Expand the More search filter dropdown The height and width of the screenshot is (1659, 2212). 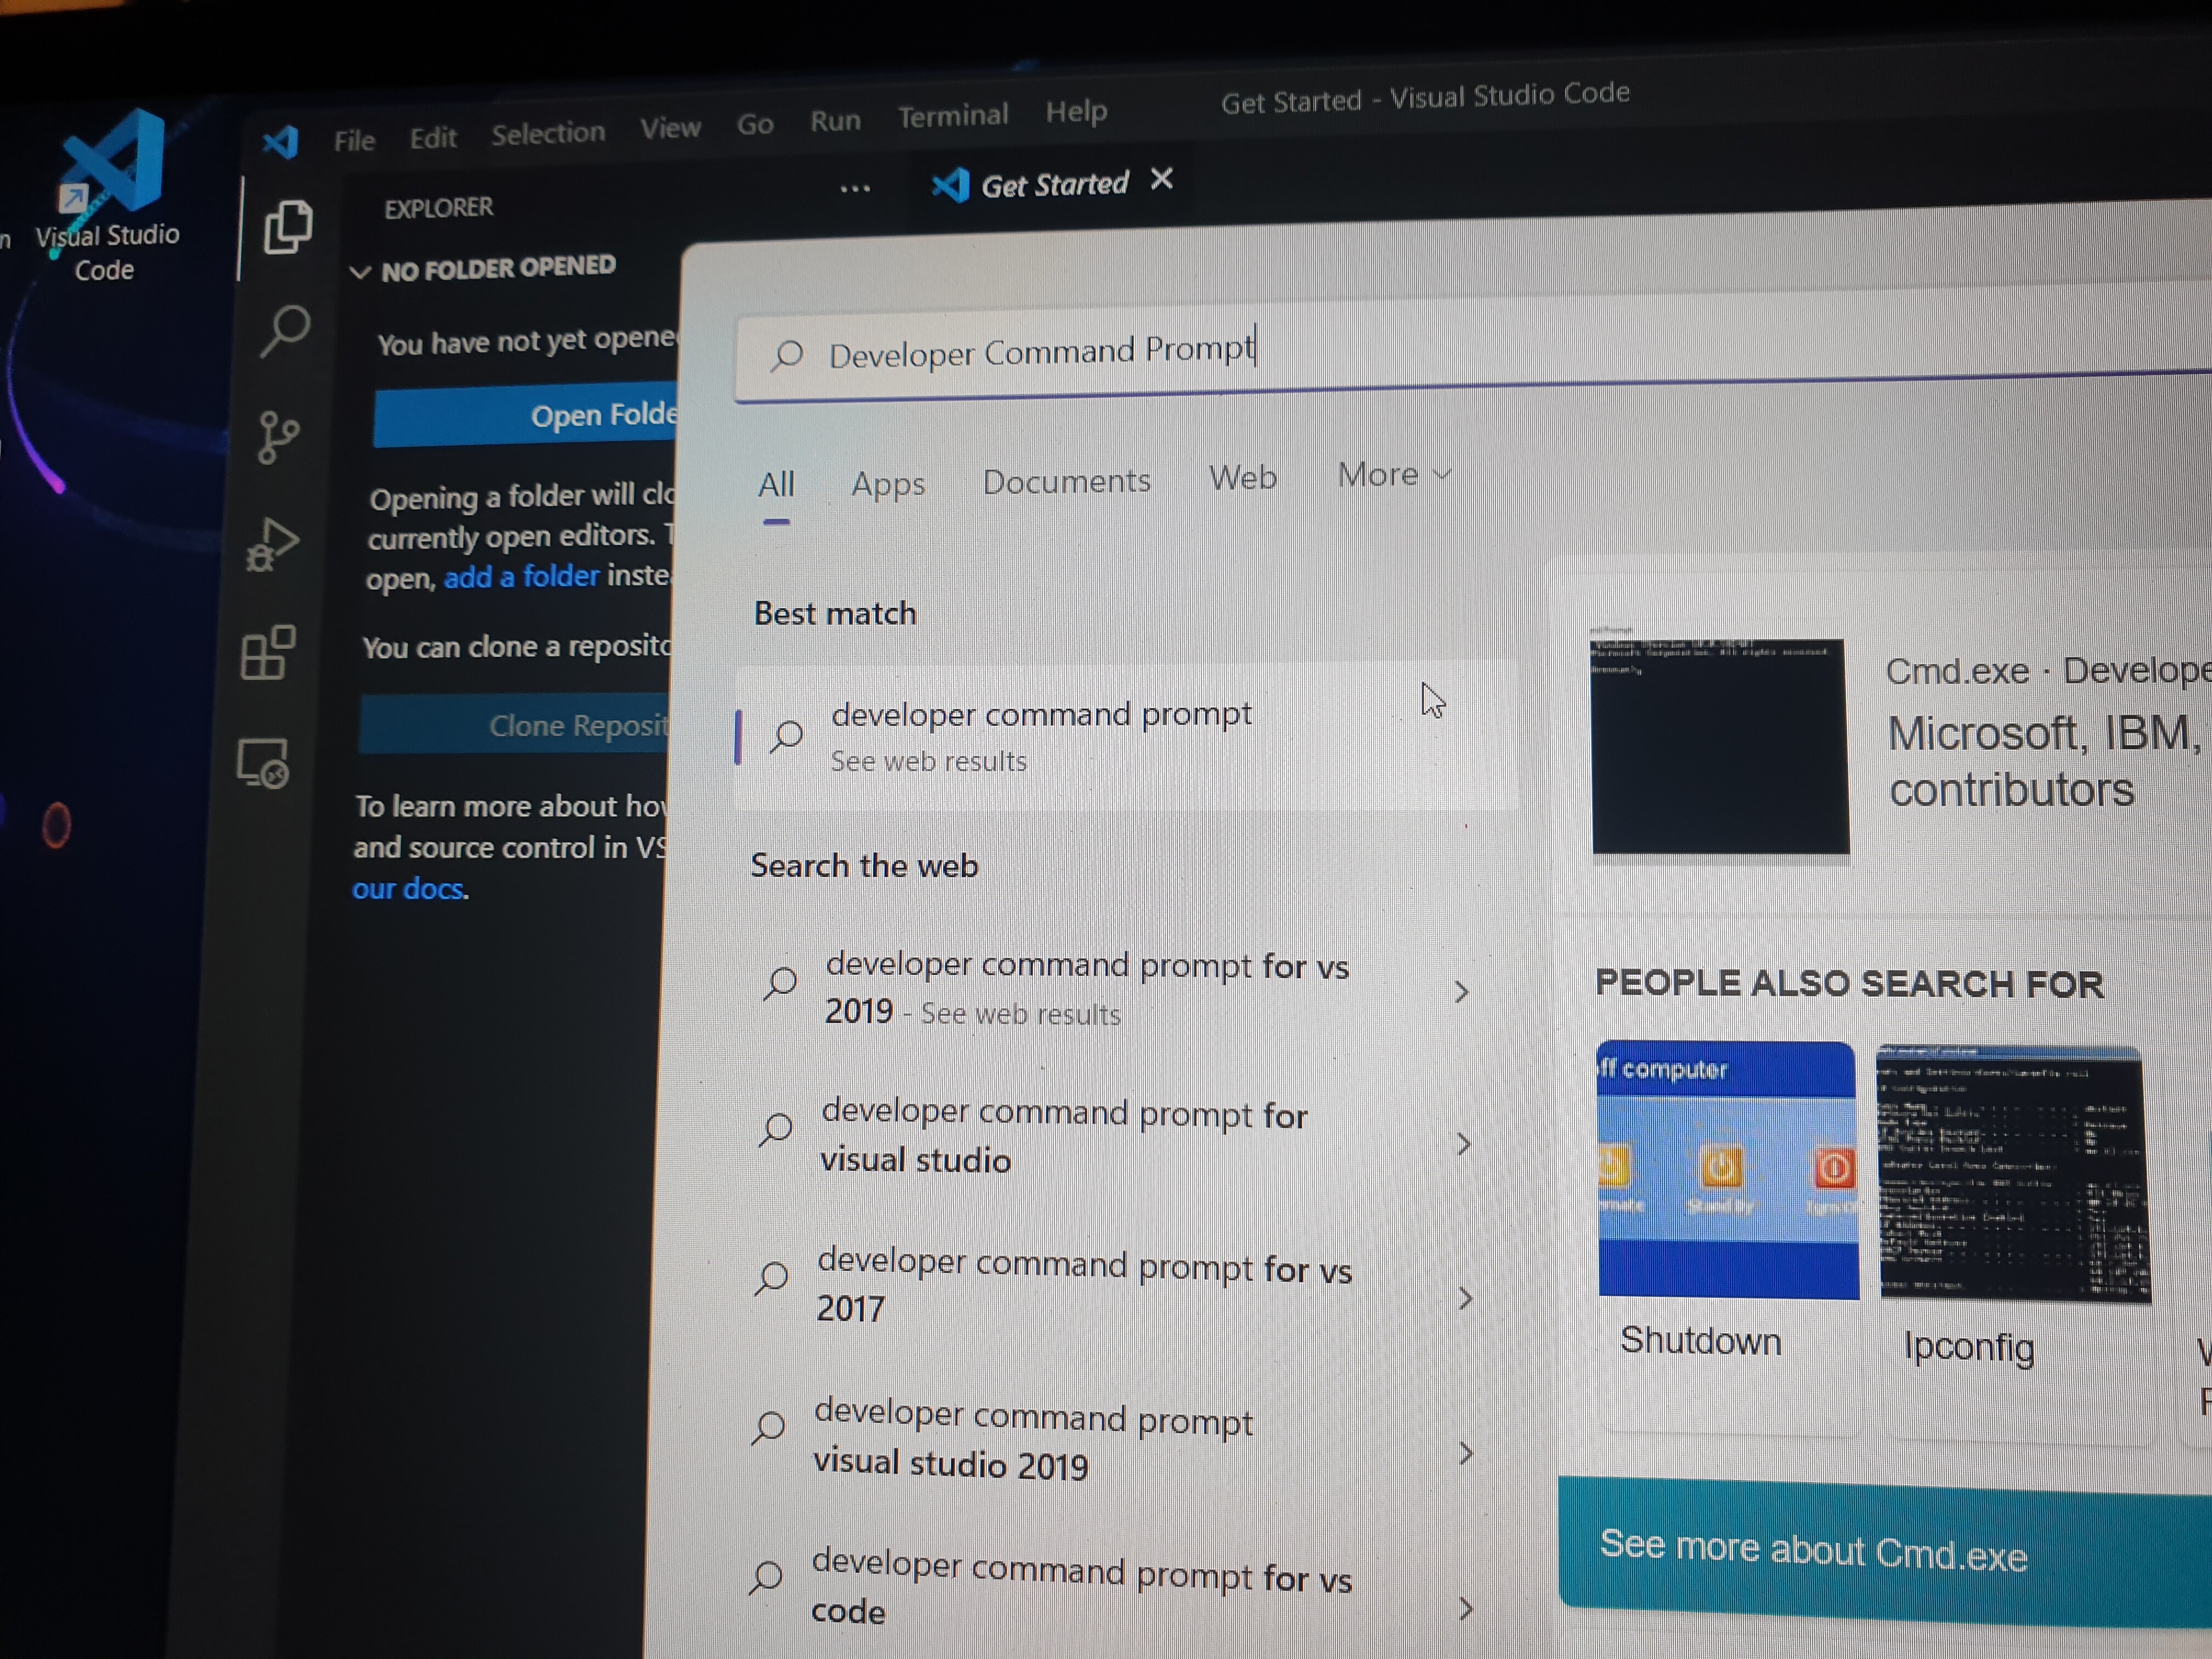(1391, 475)
